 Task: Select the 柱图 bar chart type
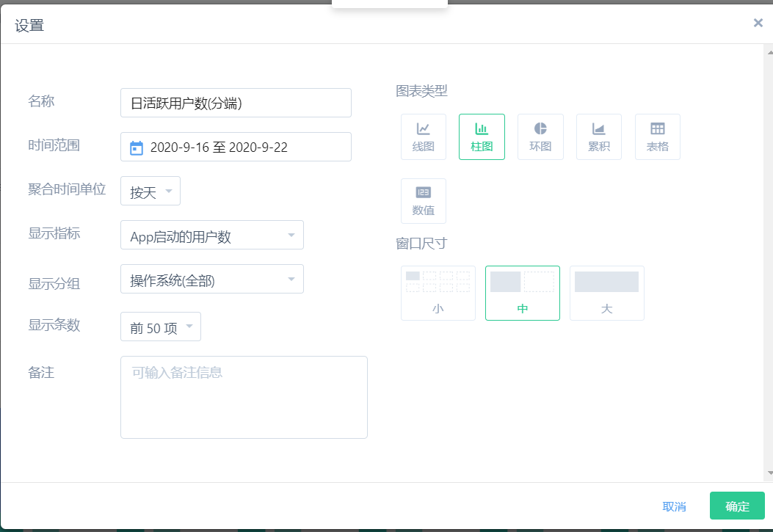pyautogui.click(x=482, y=137)
